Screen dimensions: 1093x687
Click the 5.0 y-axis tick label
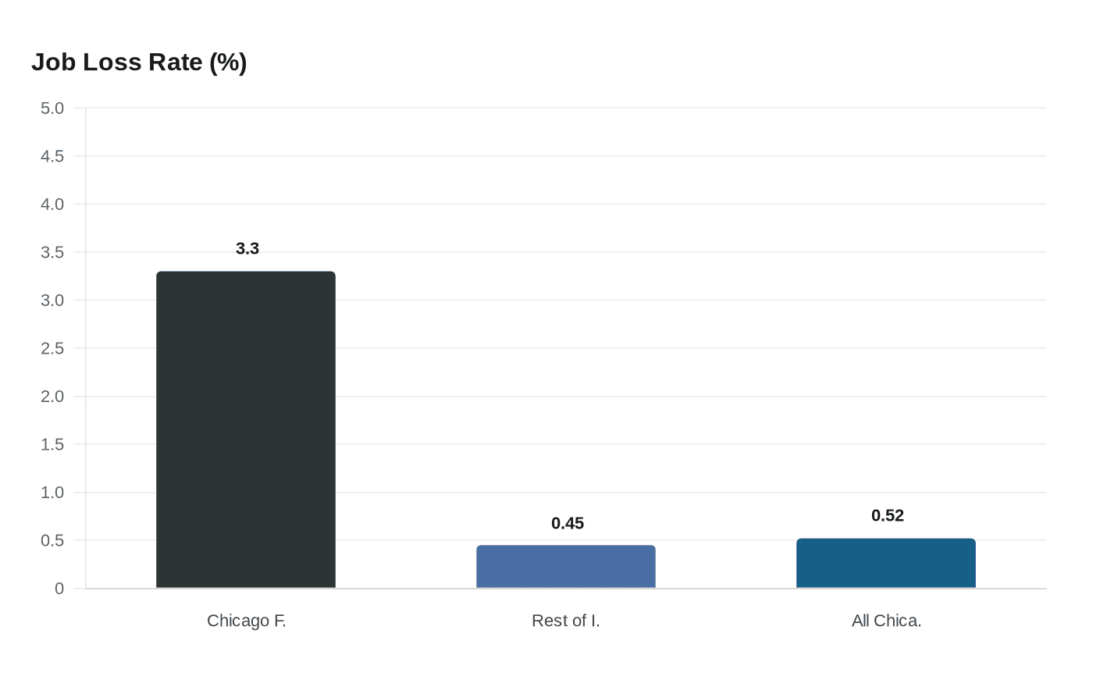point(52,109)
